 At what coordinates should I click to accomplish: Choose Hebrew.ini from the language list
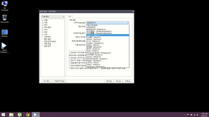tap(107, 41)
